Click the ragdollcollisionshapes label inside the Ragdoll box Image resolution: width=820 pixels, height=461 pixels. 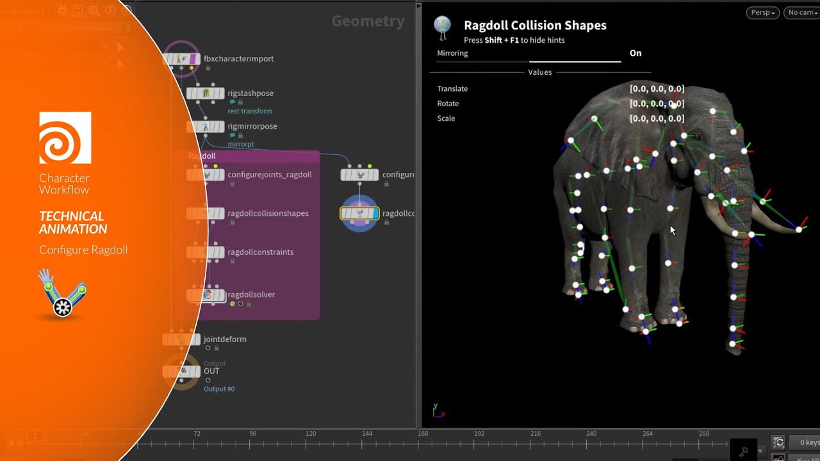268,213
